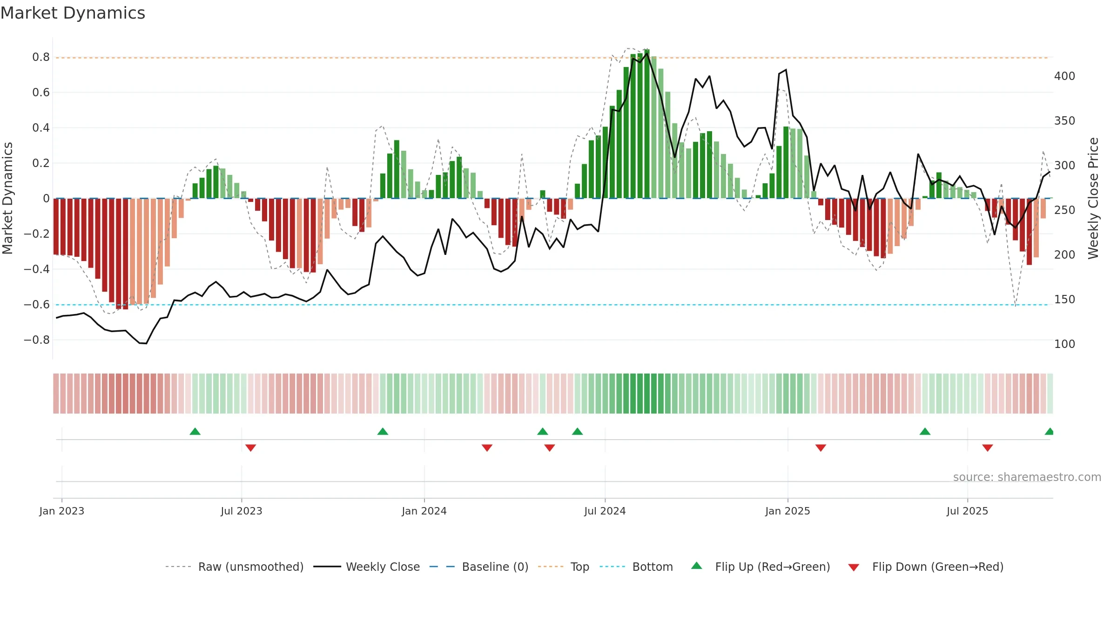This screenshot has width=1117, height=628.
Task: Toggle the Top legend entry
Action: (564, 567)
